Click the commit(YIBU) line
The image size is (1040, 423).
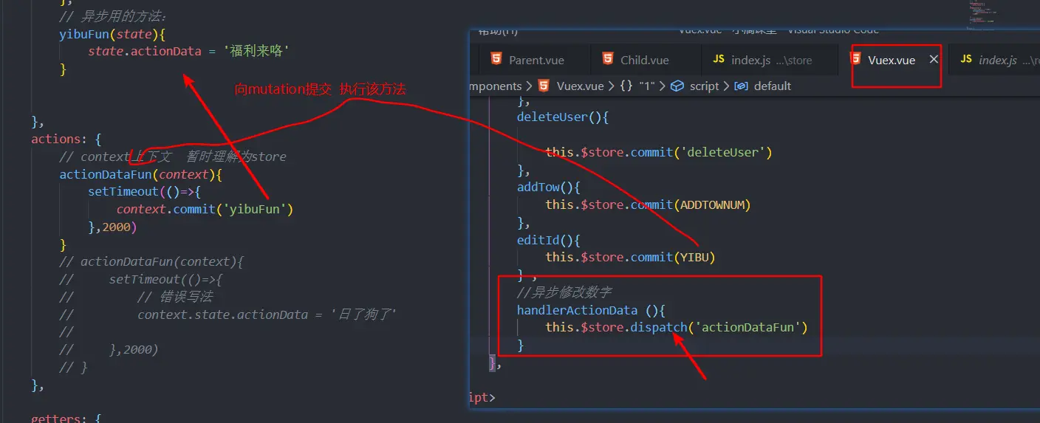tap(631, 257)
